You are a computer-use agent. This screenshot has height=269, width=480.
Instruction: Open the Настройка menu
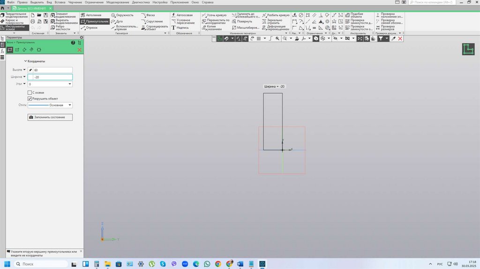point(160,2)
